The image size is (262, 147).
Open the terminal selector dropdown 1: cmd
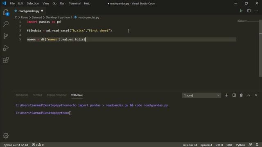[201, 95]
